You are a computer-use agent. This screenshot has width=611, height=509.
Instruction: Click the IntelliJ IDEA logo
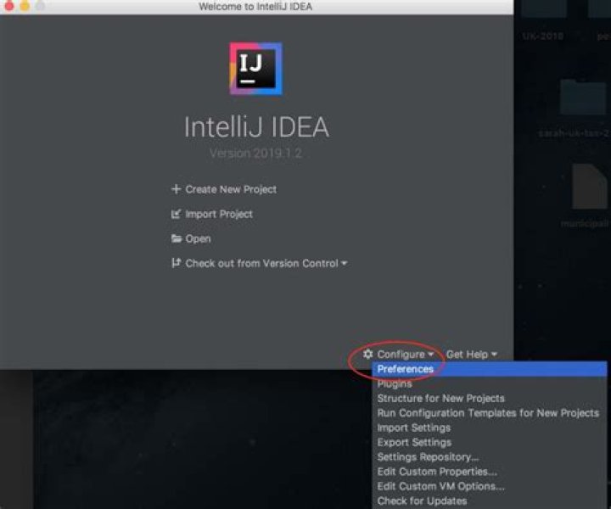[255, 69]
